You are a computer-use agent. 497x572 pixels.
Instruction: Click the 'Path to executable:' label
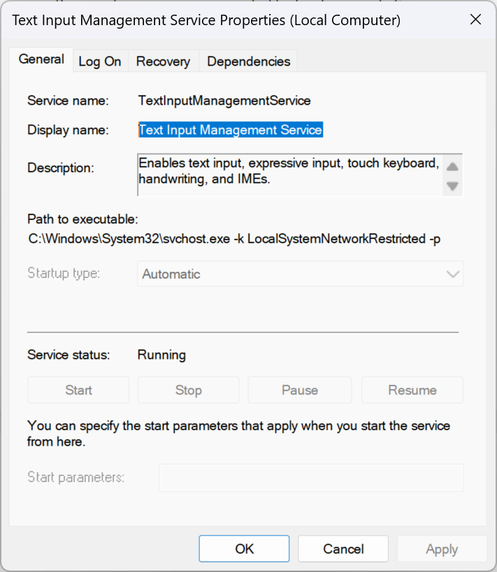click(x=82, y=219)
